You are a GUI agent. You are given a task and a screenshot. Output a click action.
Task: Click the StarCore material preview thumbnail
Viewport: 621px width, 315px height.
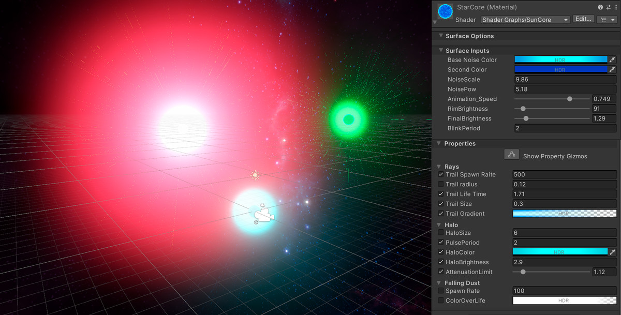[x=445, y=12]
